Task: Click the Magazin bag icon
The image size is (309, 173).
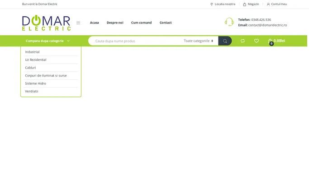Action: [x=245, y=4]
